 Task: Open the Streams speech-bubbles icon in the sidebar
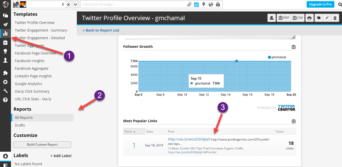coord(5,16)
